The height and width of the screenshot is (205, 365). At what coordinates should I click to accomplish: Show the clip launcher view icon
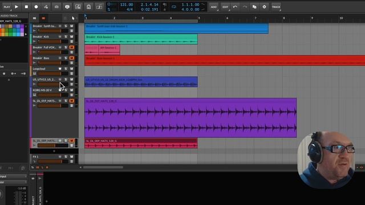point(34,18)
